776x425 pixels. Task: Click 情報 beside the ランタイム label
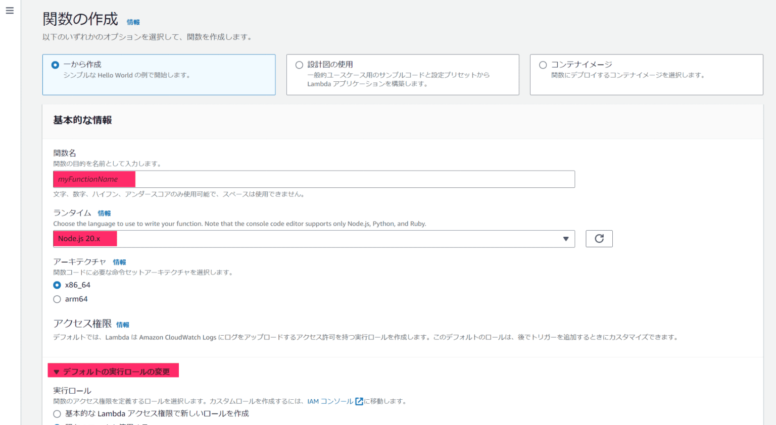pos(104,213)
